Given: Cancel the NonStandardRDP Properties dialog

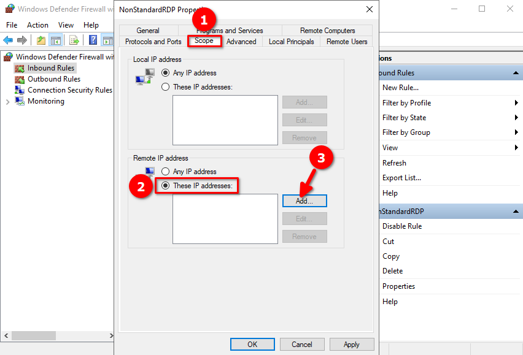Looking at the screenshot, I should 302,345.
